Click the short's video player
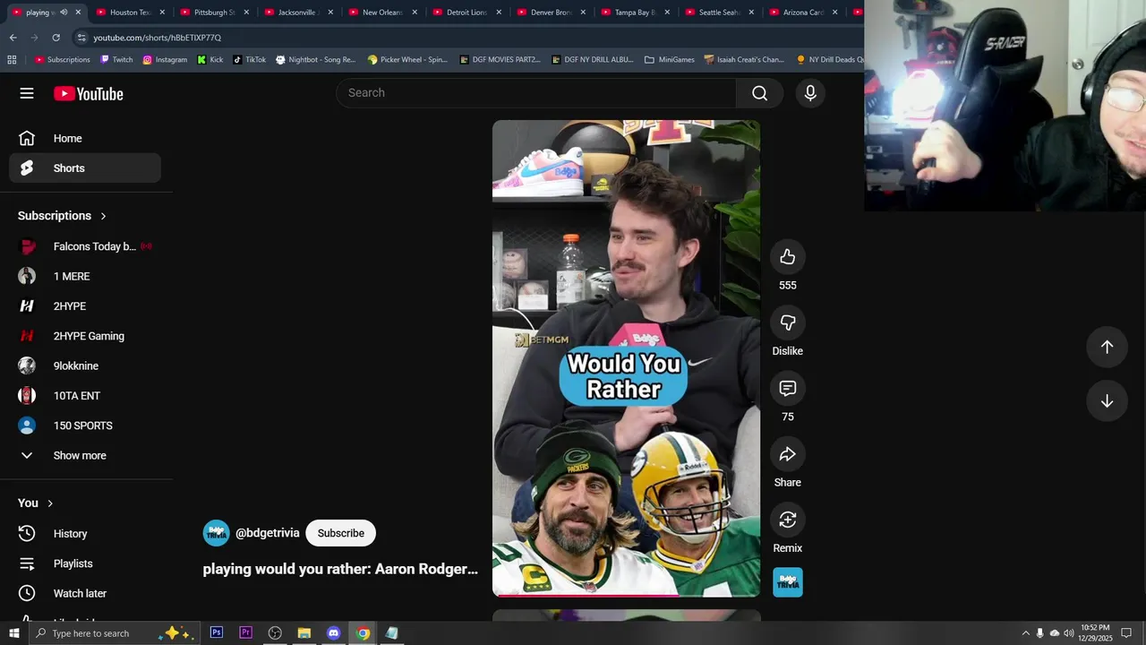 [x=626, y=358]
